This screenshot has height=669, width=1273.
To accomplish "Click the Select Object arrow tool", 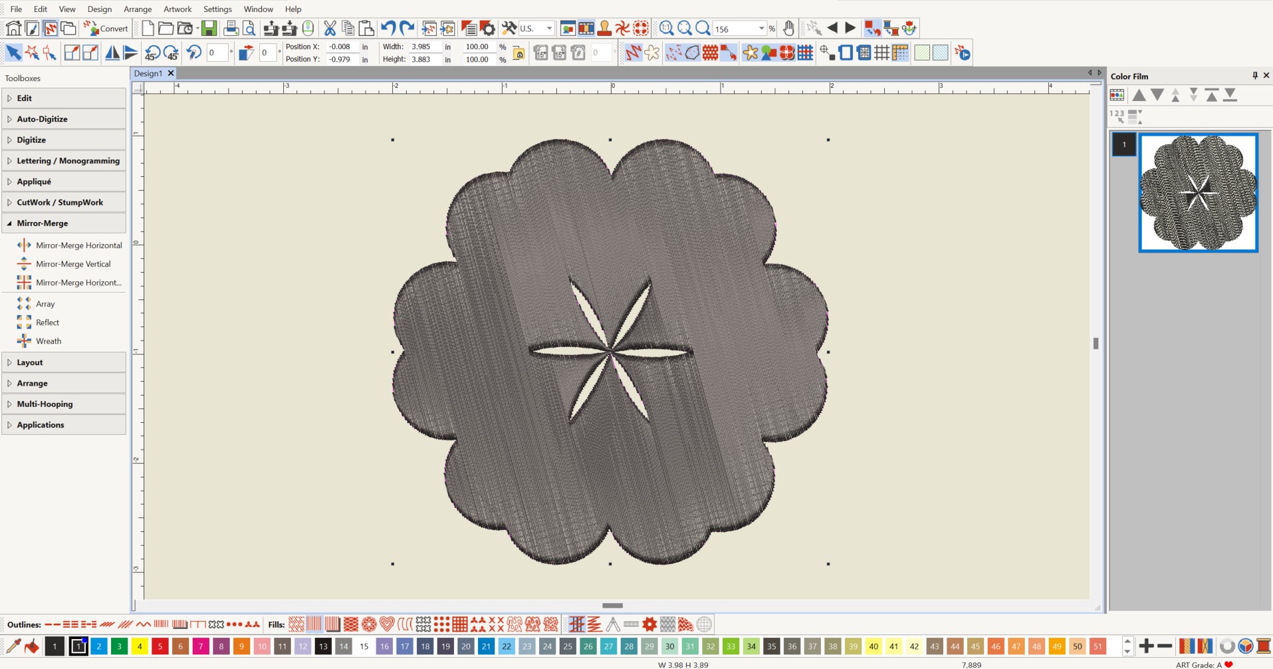I will (13, 53).
